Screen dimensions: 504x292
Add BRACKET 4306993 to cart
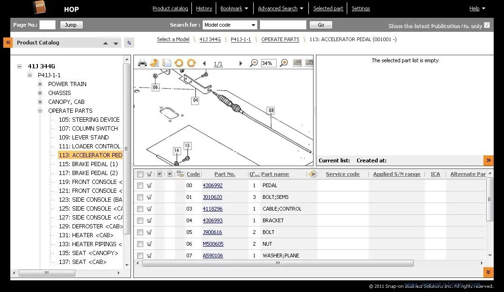(x=149, y=220)
